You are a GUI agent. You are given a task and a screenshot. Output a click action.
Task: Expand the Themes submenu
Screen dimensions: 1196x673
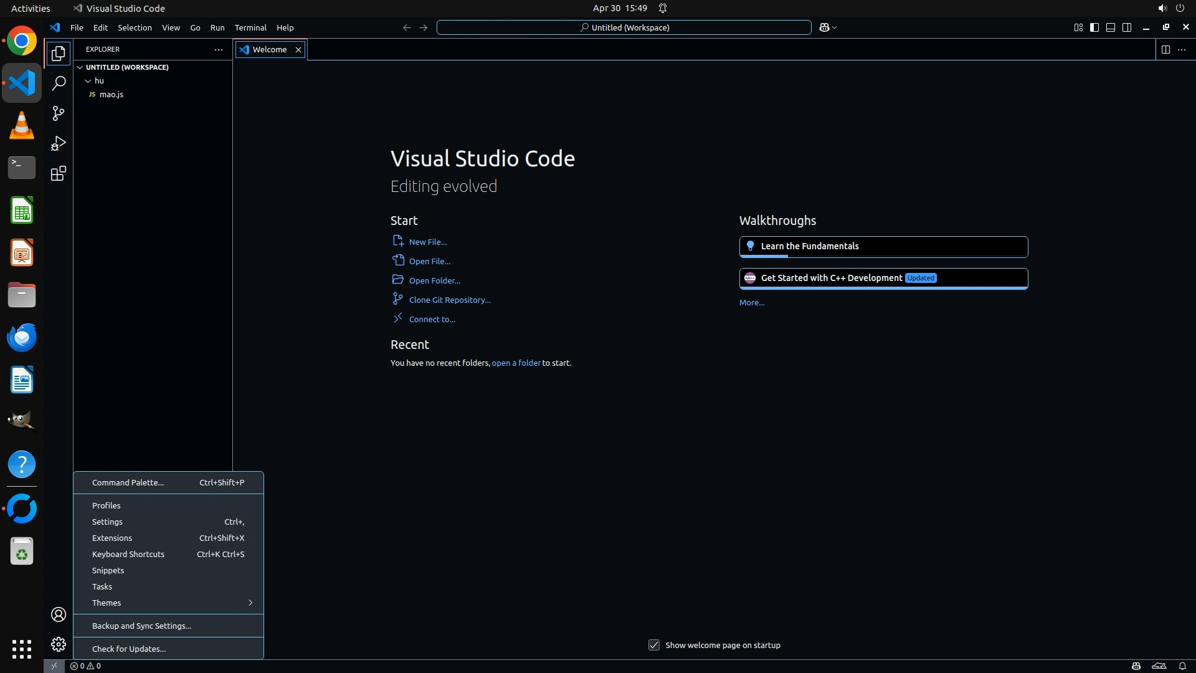(168, 603)
